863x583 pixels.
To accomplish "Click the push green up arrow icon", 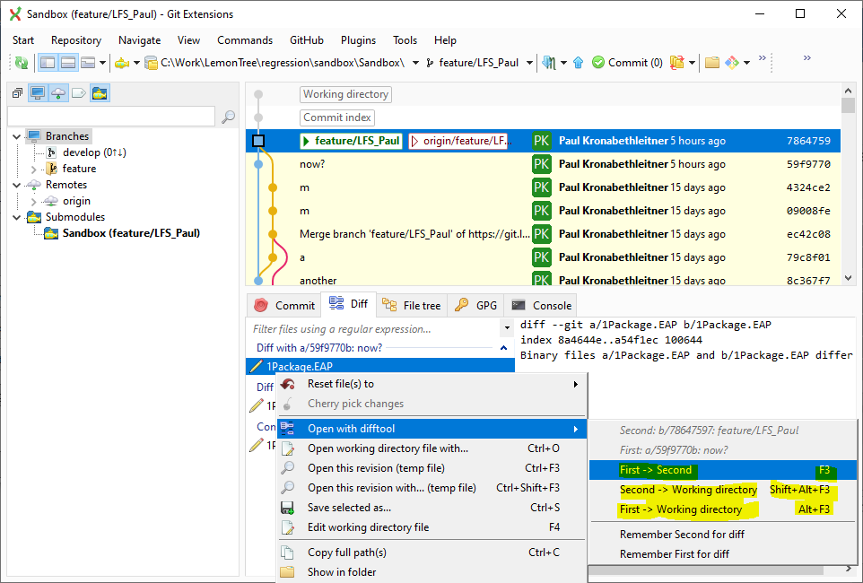I will point(578,63).
